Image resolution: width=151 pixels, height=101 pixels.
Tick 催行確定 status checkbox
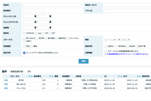(46, 38)
